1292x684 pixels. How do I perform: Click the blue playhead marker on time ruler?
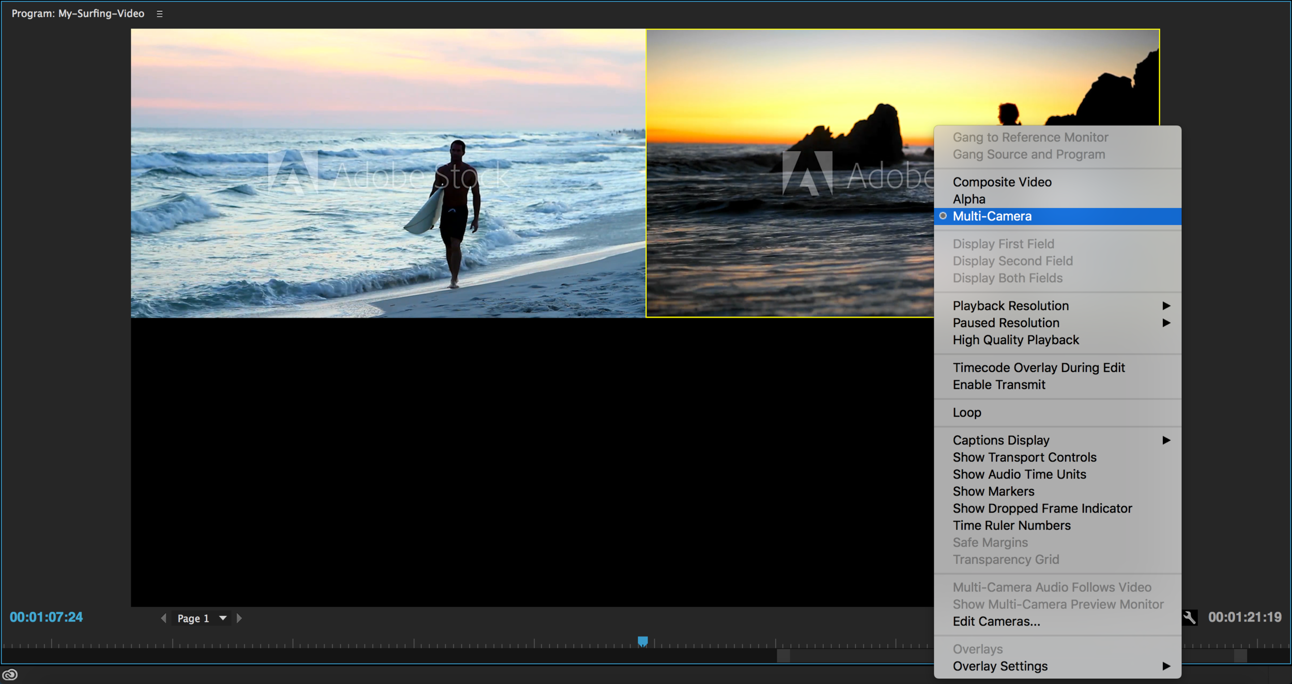coord(642,641)
